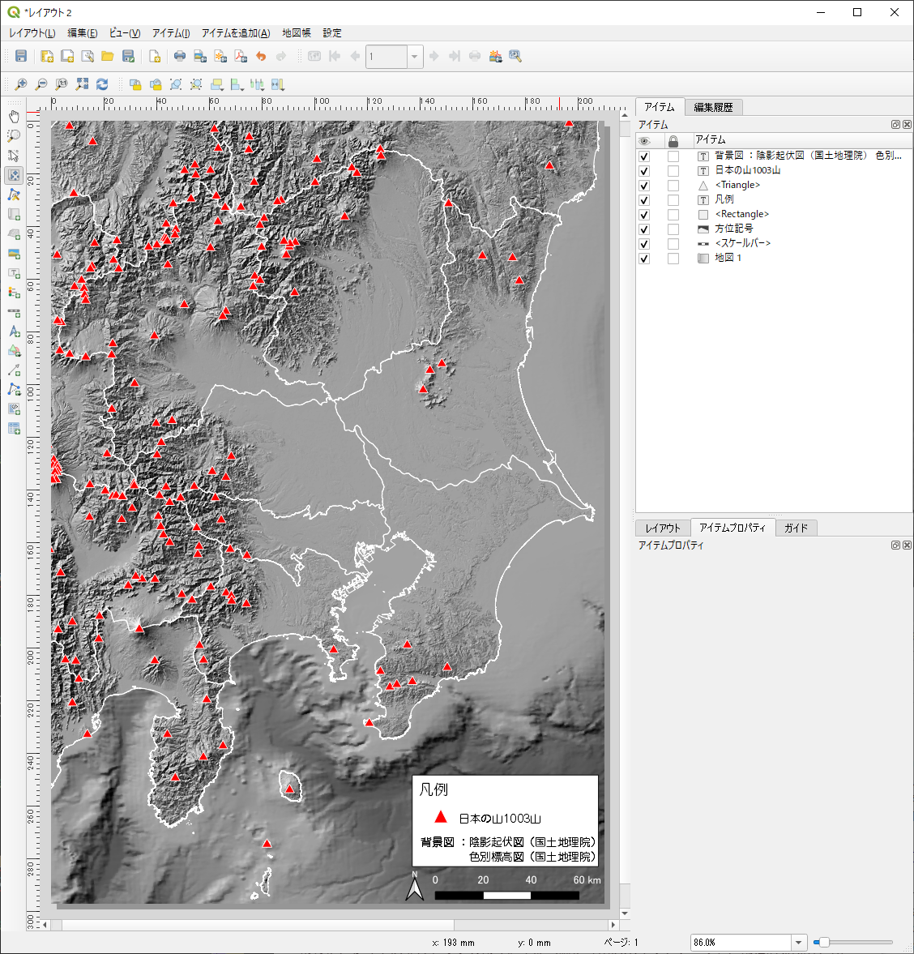This screenshot has height=954, width=914.
Task: Save the layout project
Action: pyautogui.click(x=21, y=56)
